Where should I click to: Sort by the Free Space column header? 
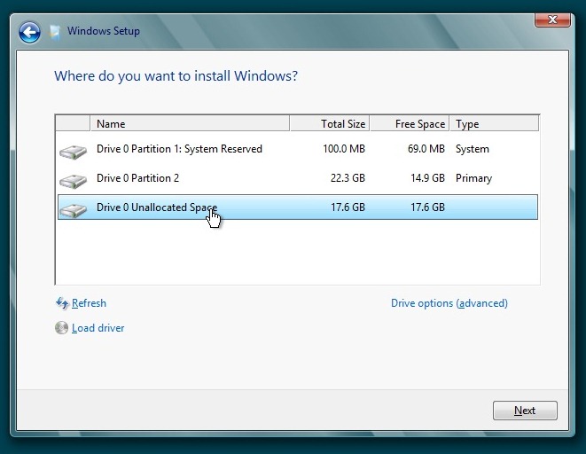[410, 123]
